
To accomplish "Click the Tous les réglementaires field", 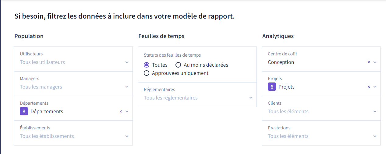I will click(197, 95).
